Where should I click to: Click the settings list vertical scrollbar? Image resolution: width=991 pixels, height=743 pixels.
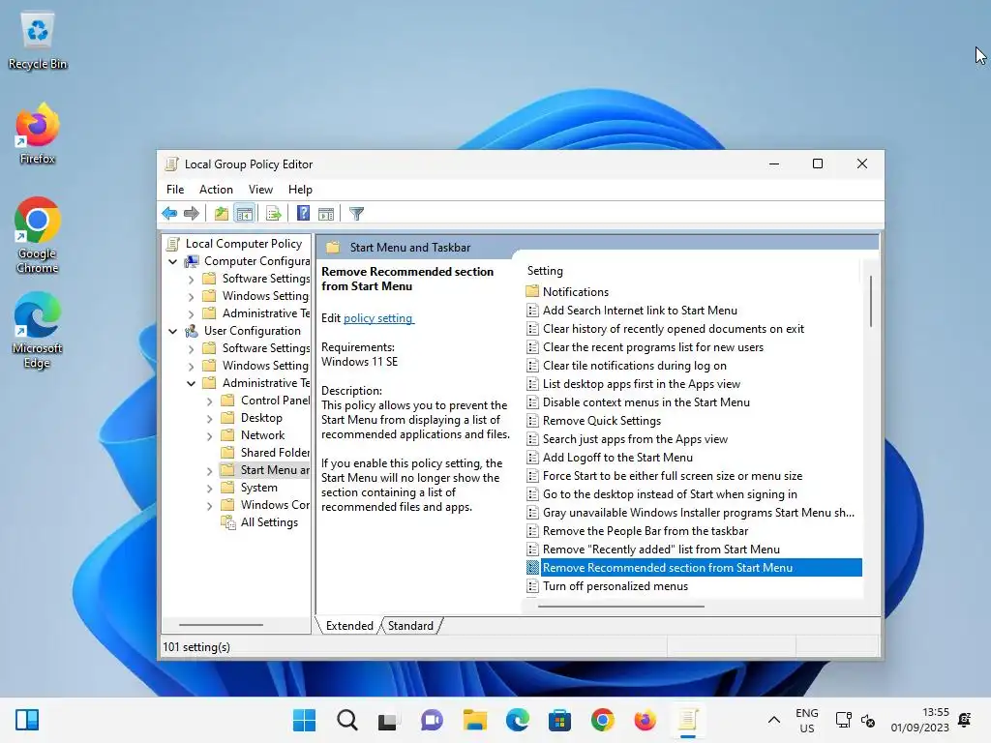click(870, 302)
